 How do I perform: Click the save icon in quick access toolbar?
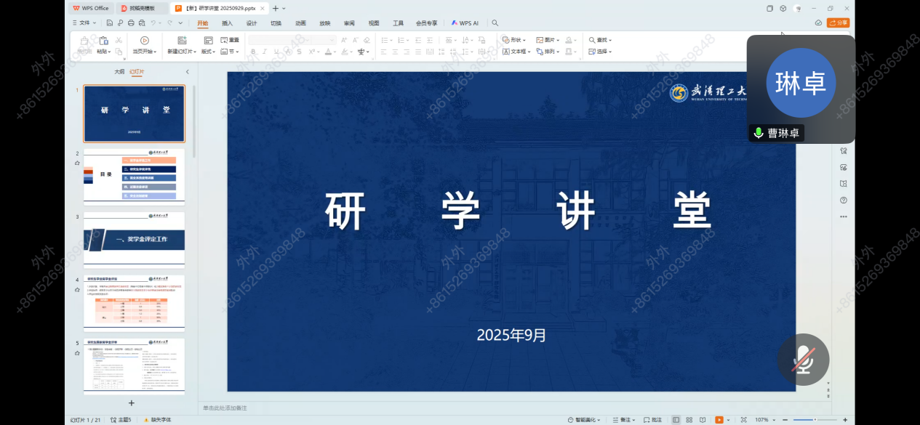tap(109, 23)
